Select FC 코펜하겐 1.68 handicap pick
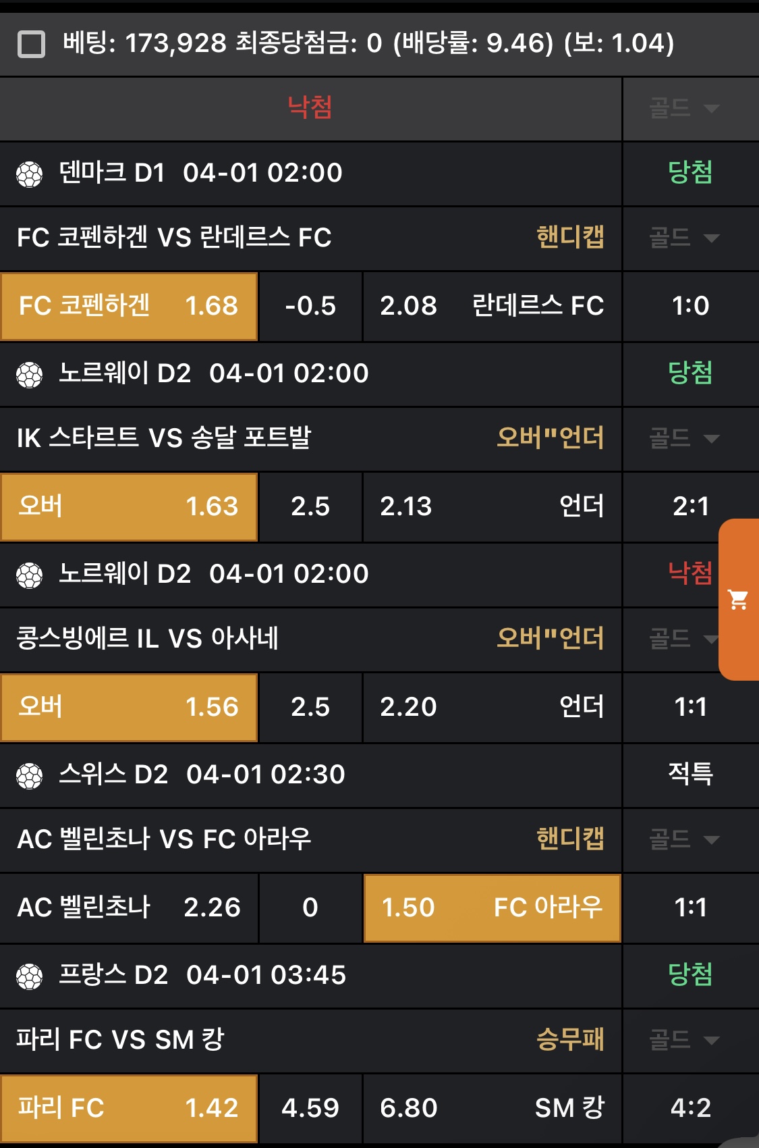This screenshot has width=759, height=1148. tap(129, 306)
